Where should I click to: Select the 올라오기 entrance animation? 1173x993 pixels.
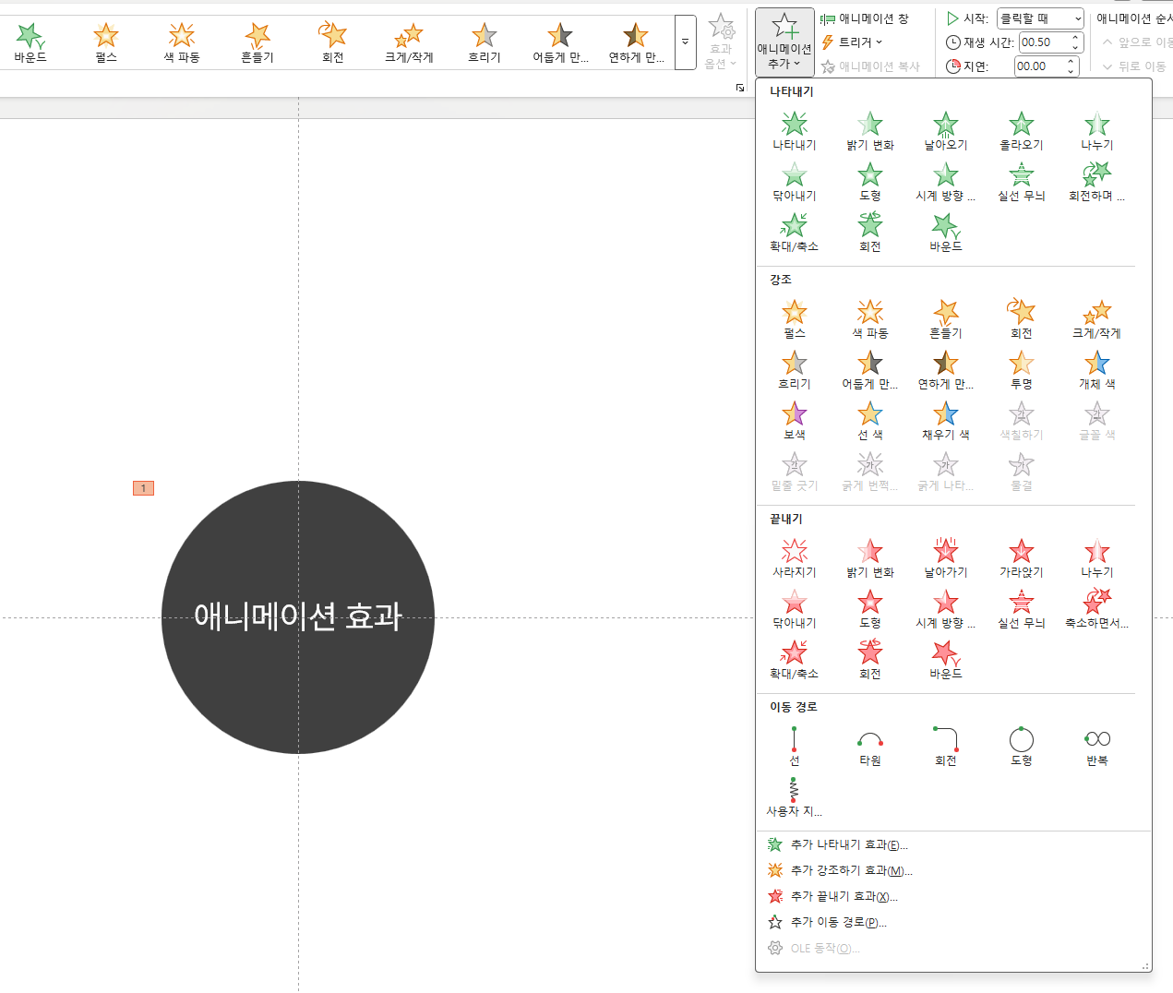point(1022,131)
